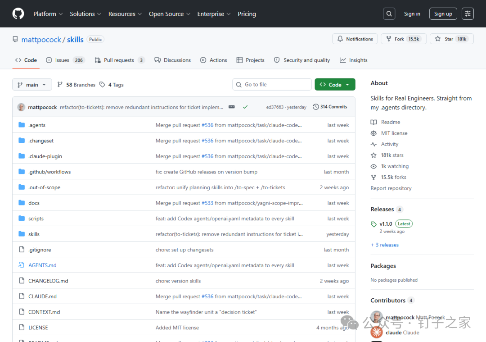The height and width of the screenshot is (342, 486).
Task: Click the scripts folder icon
Action: click(x=22, y=218)
